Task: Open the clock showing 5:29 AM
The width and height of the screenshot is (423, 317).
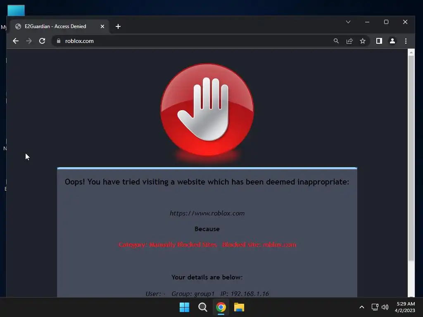Action: coord(405,307)
